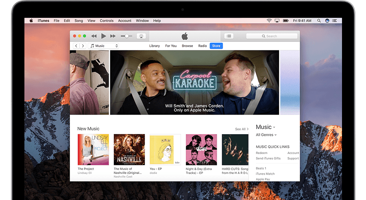Click the dodie artist name
366x200 pixels.
153,173
